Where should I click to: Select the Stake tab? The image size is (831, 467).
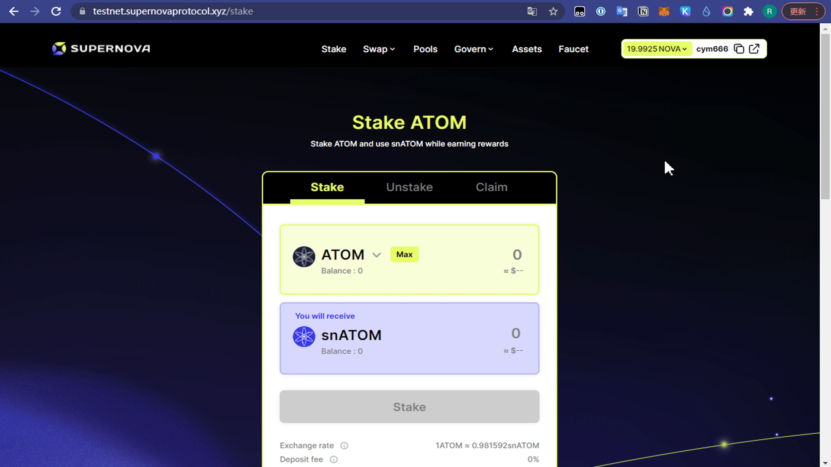(x=327, y=187)
